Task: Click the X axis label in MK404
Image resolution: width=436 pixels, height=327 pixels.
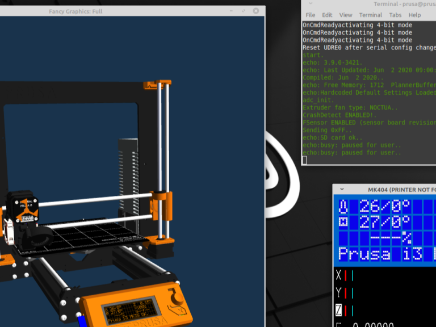Action: click(338, 275)
